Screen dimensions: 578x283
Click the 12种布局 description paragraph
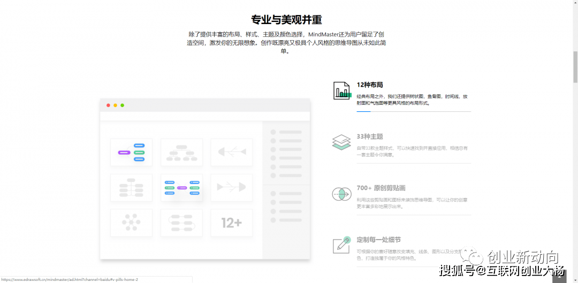click(x=413, y=100)
